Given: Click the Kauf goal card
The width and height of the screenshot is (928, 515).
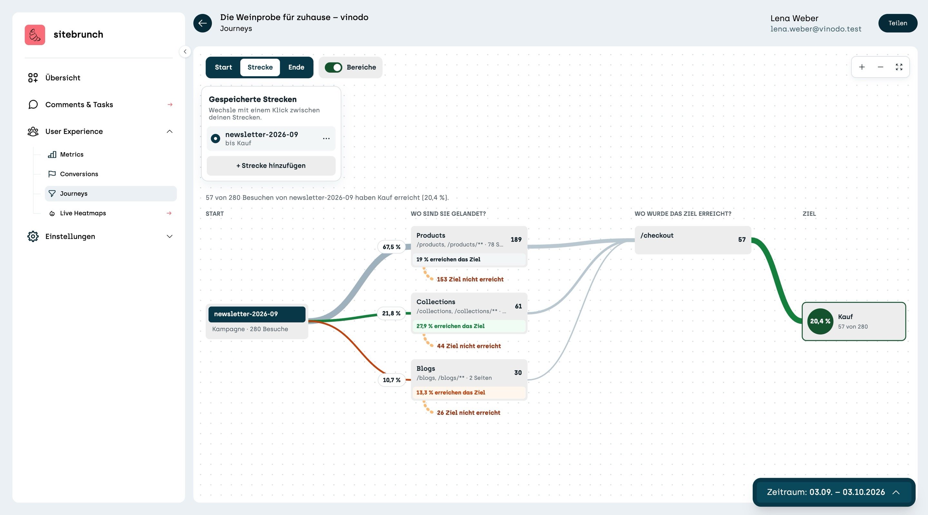Looking at the screenshot, I should click(x=854, y=321).
